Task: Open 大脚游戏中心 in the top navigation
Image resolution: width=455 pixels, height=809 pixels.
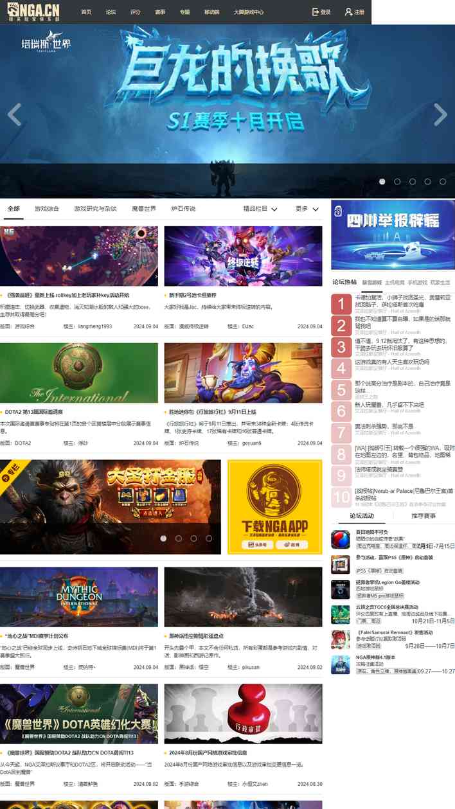Action: click(249, 12)
